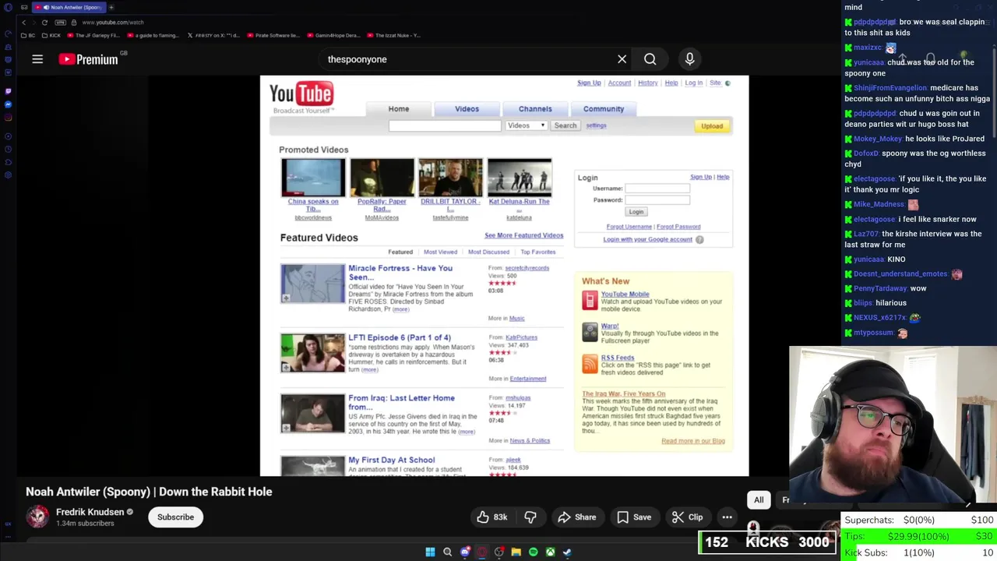Screen dimensions: 997x561
Task: Open the KICK bookmarks folder
Action: tap(51, 35)
